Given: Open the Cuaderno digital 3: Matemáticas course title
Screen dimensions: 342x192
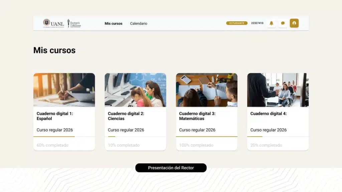Looking at the screenshot, I should [x=197, y=116].
